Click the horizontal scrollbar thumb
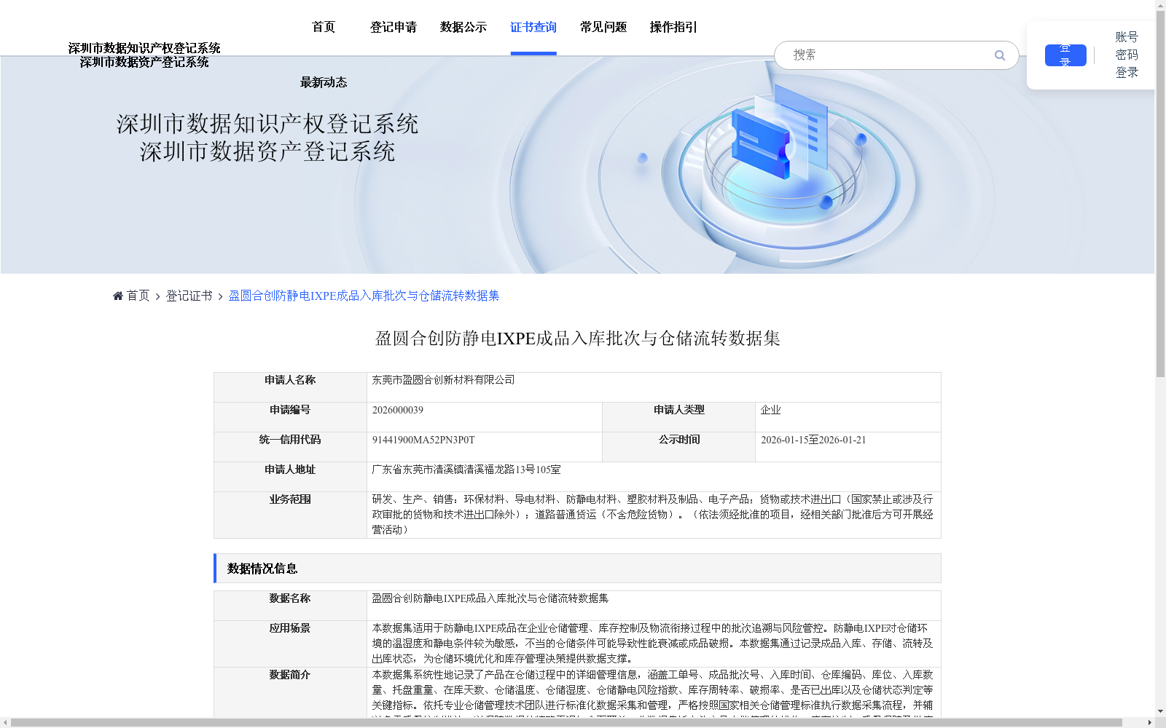The width and height of the screenshot is (1166, 728). coord(567,723)
